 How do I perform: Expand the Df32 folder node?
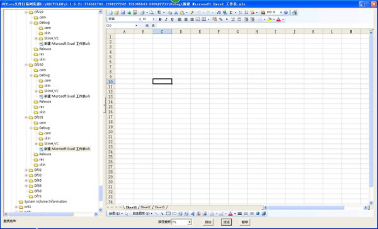[x=26, y=170]
